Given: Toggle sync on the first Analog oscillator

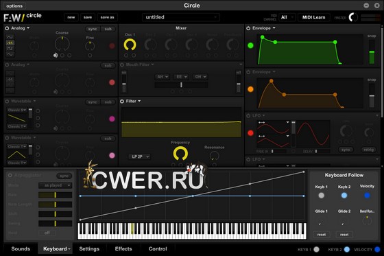Looking at the screenshot, I should [93, 29].
